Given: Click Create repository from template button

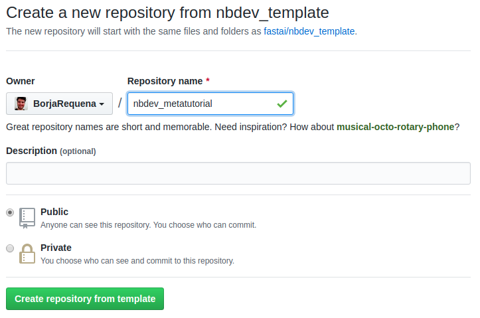Looking at the screenshot, I should click(x=85, y=299).
